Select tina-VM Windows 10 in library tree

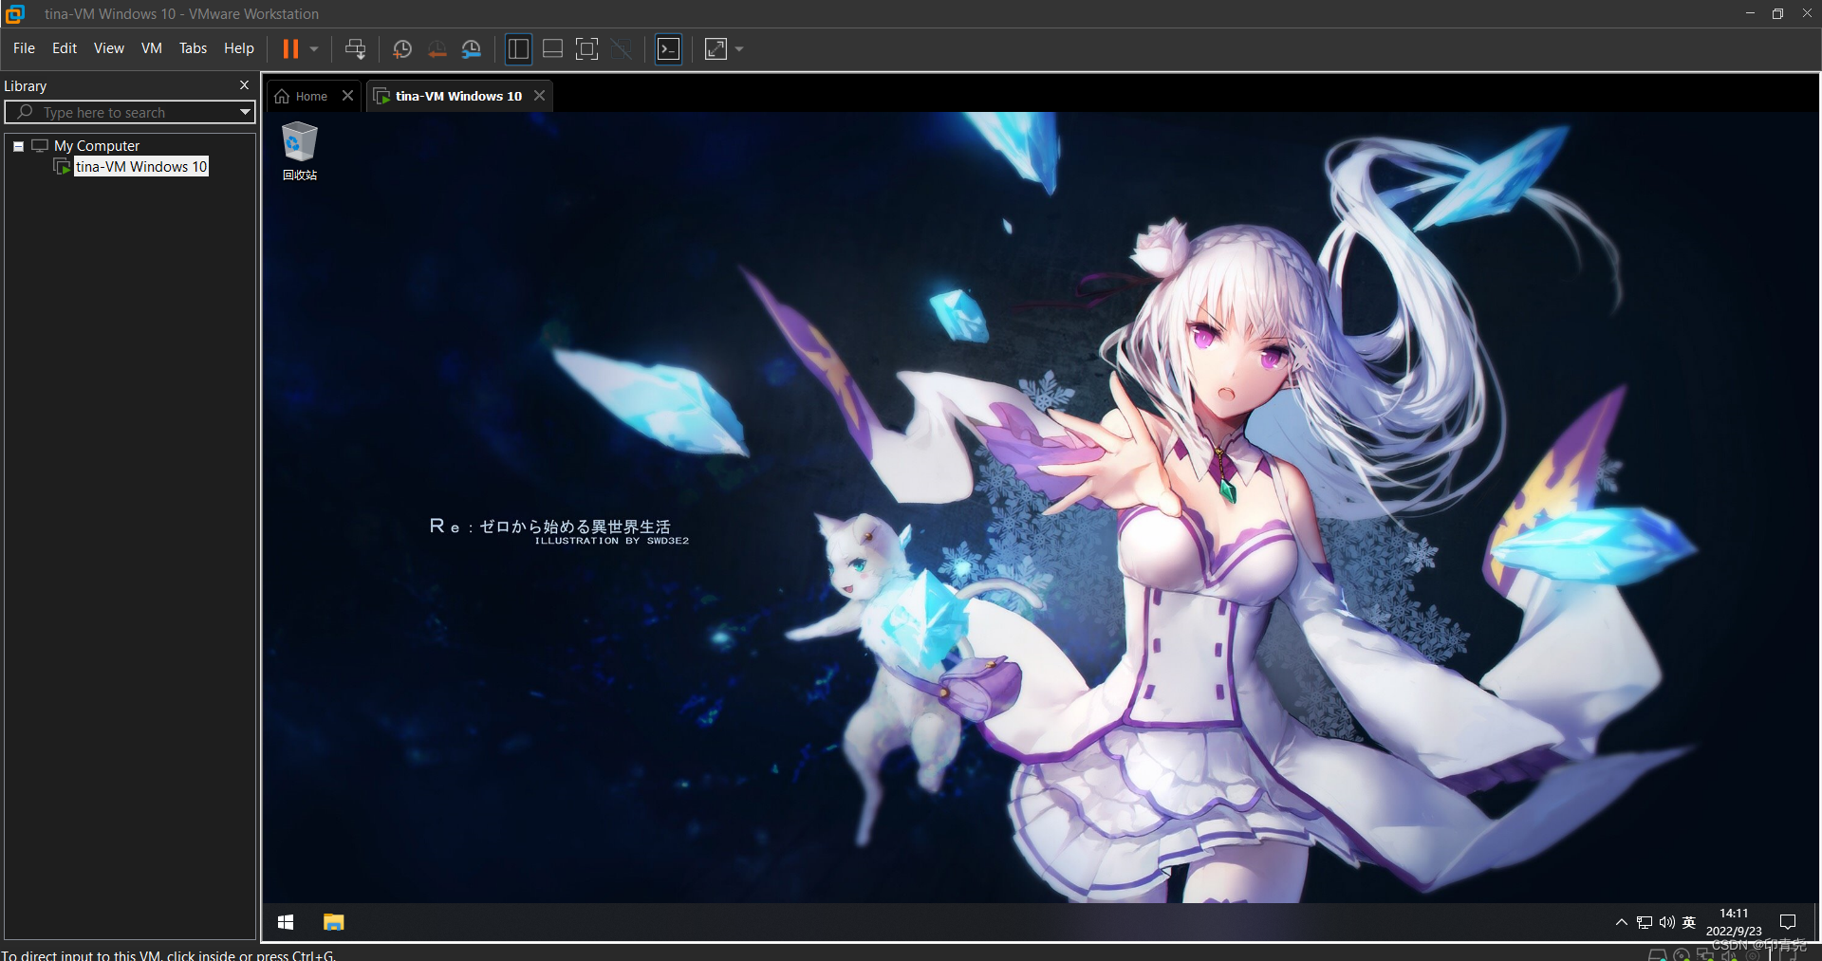(x=141, y=167)
